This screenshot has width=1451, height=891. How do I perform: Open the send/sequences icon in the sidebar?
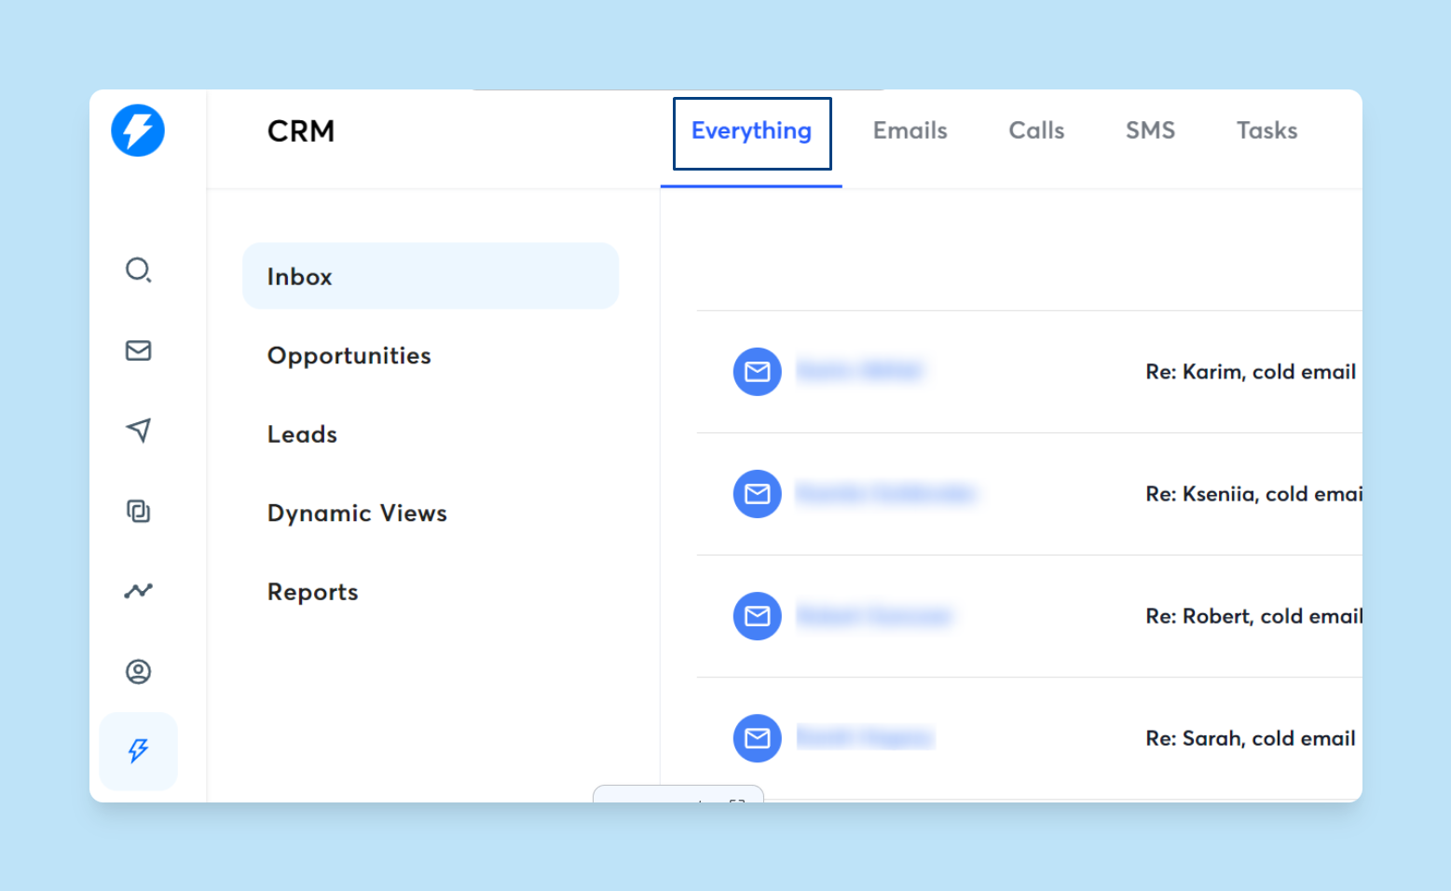(x=138, y=431)
